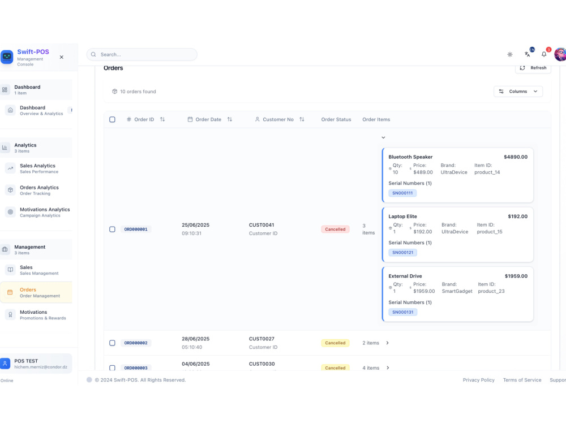Screen dimensions: 566x424
Task: Click customer number CUST0041
Action: (261, 225)
